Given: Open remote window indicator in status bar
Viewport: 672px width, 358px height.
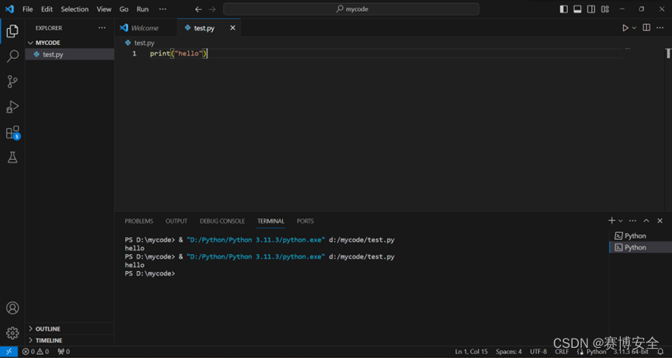Looking at the screenshot, I should pyautogui.click(x=9, y=352).
